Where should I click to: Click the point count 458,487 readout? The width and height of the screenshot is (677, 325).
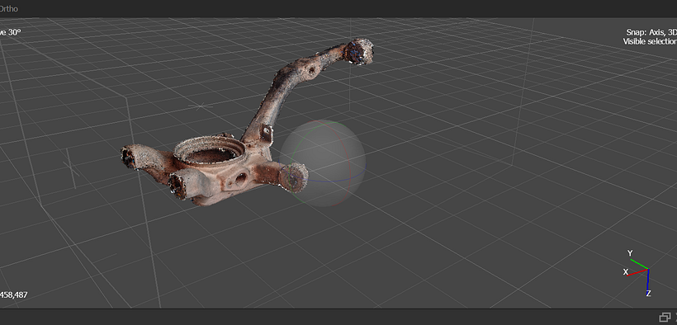(x=14, y=295)
